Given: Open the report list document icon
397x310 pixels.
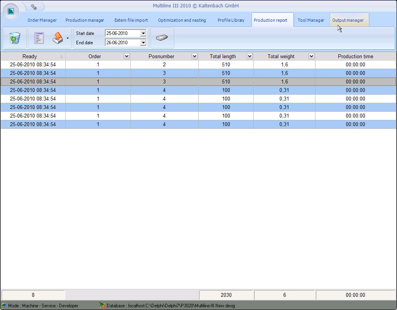Looking at the screenshot, I should 39,38.
